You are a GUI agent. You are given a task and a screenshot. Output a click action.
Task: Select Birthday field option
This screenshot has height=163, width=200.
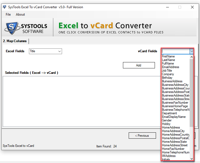(x=167, y=78)
